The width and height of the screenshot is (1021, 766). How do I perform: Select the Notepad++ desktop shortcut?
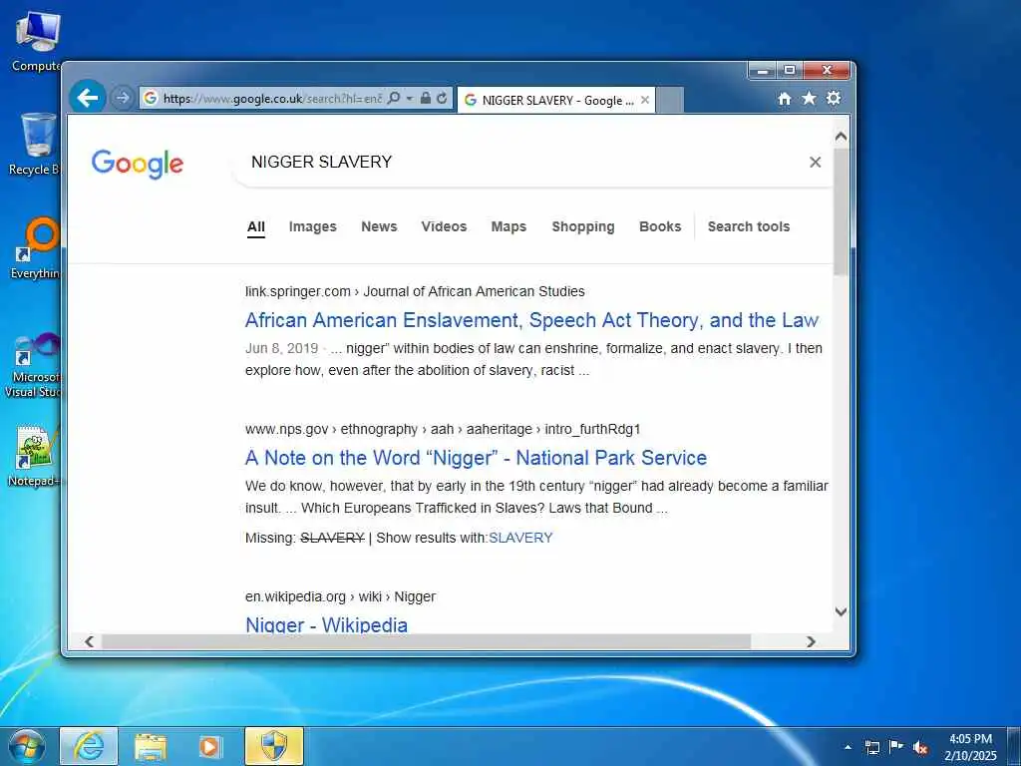pos(33,456)
